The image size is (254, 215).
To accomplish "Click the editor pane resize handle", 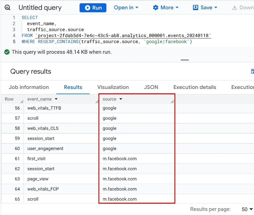I will (185, 60).
